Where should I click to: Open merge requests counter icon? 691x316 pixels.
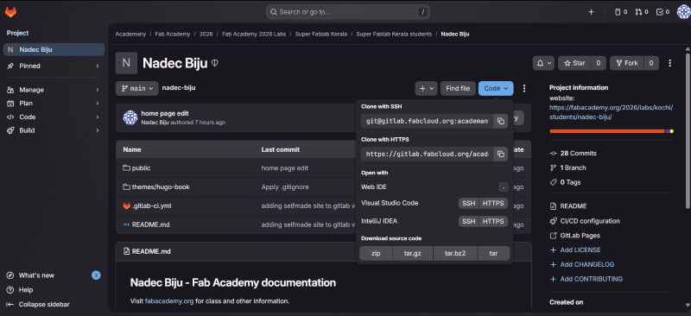(642, 12)
